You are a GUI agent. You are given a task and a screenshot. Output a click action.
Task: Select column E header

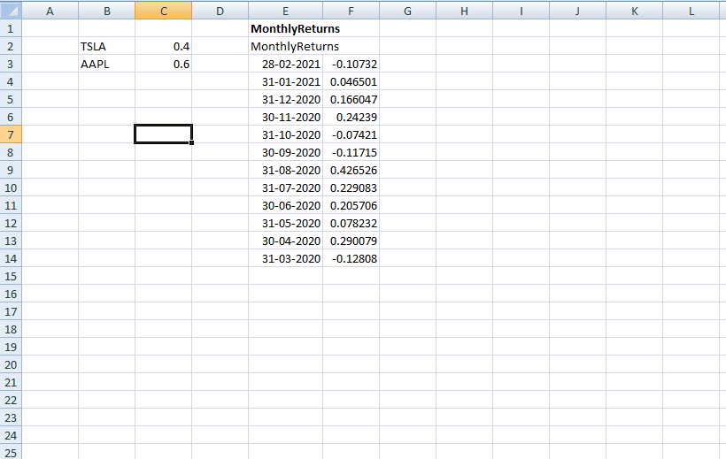point(286,11)
